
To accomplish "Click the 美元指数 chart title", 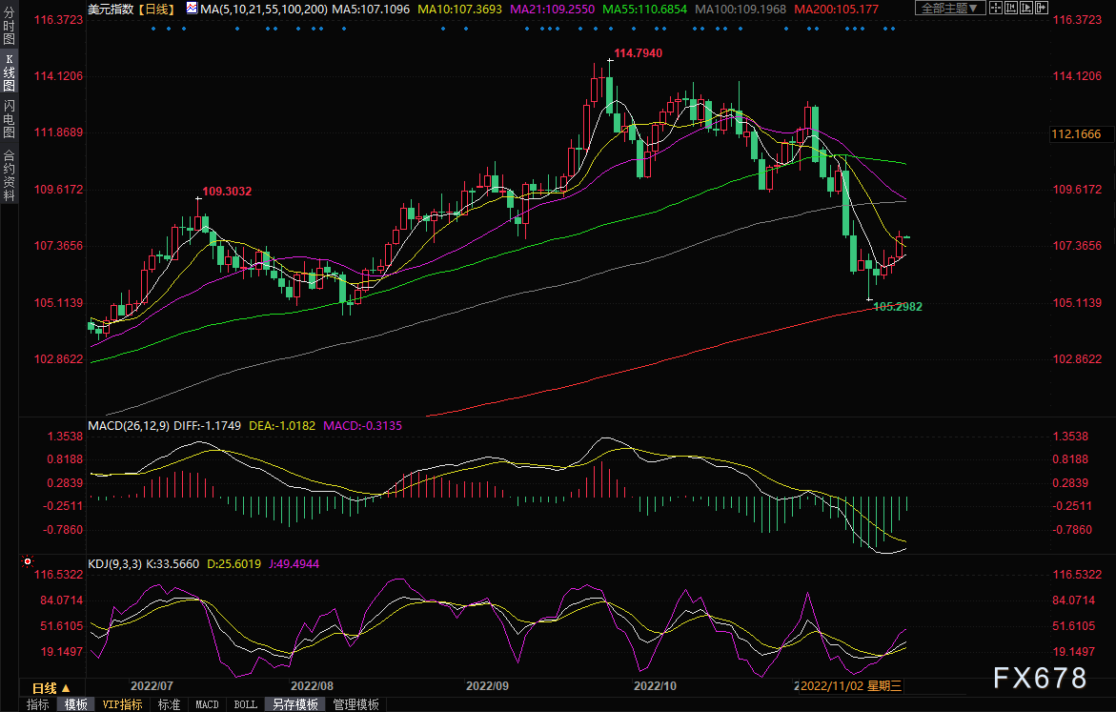I will (x=111, y=10).
